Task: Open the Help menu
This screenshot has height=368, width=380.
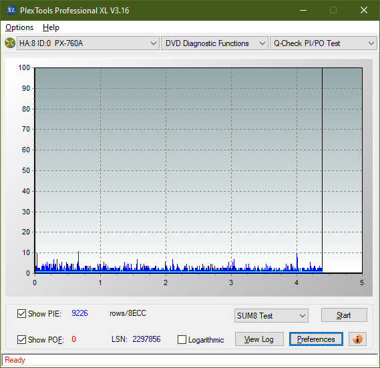Action: click(x=51, y=27)
